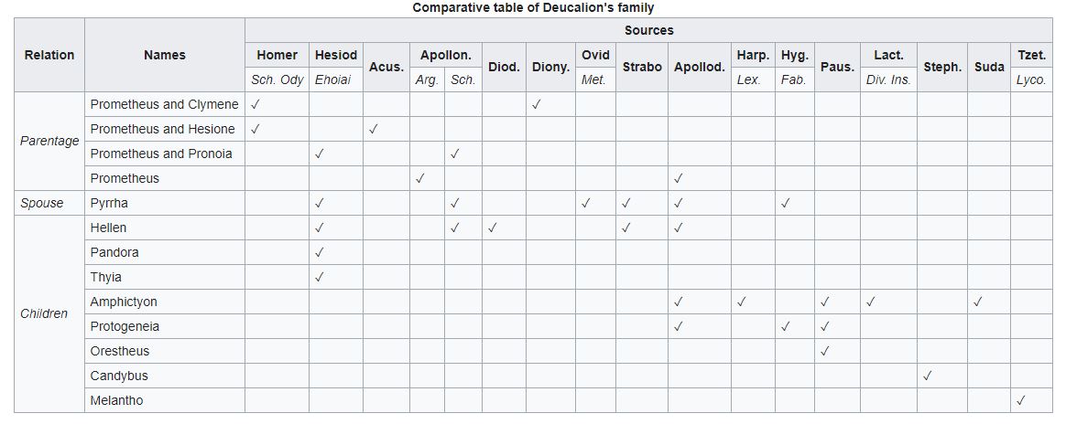Click the Hellen checkmark under Diod.

click(492, 228)
